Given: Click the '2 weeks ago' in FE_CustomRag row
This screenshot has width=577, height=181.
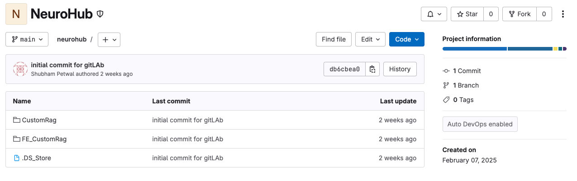Looking at the screenshot, I should tap(398, 139).
